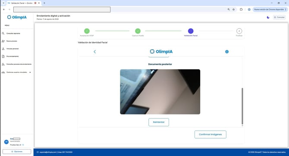Open the Chrome profile icon
Screen dimensions: 289x156
[x=249, y=9]
